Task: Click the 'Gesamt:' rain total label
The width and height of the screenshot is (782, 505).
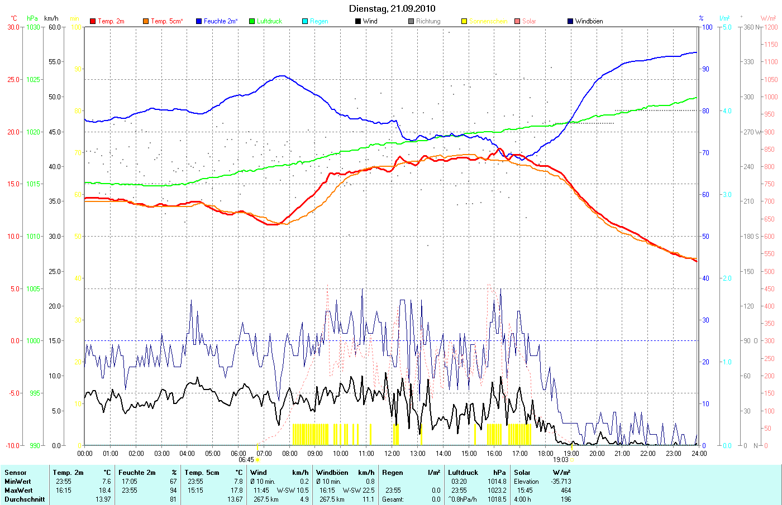Action: 393,499
